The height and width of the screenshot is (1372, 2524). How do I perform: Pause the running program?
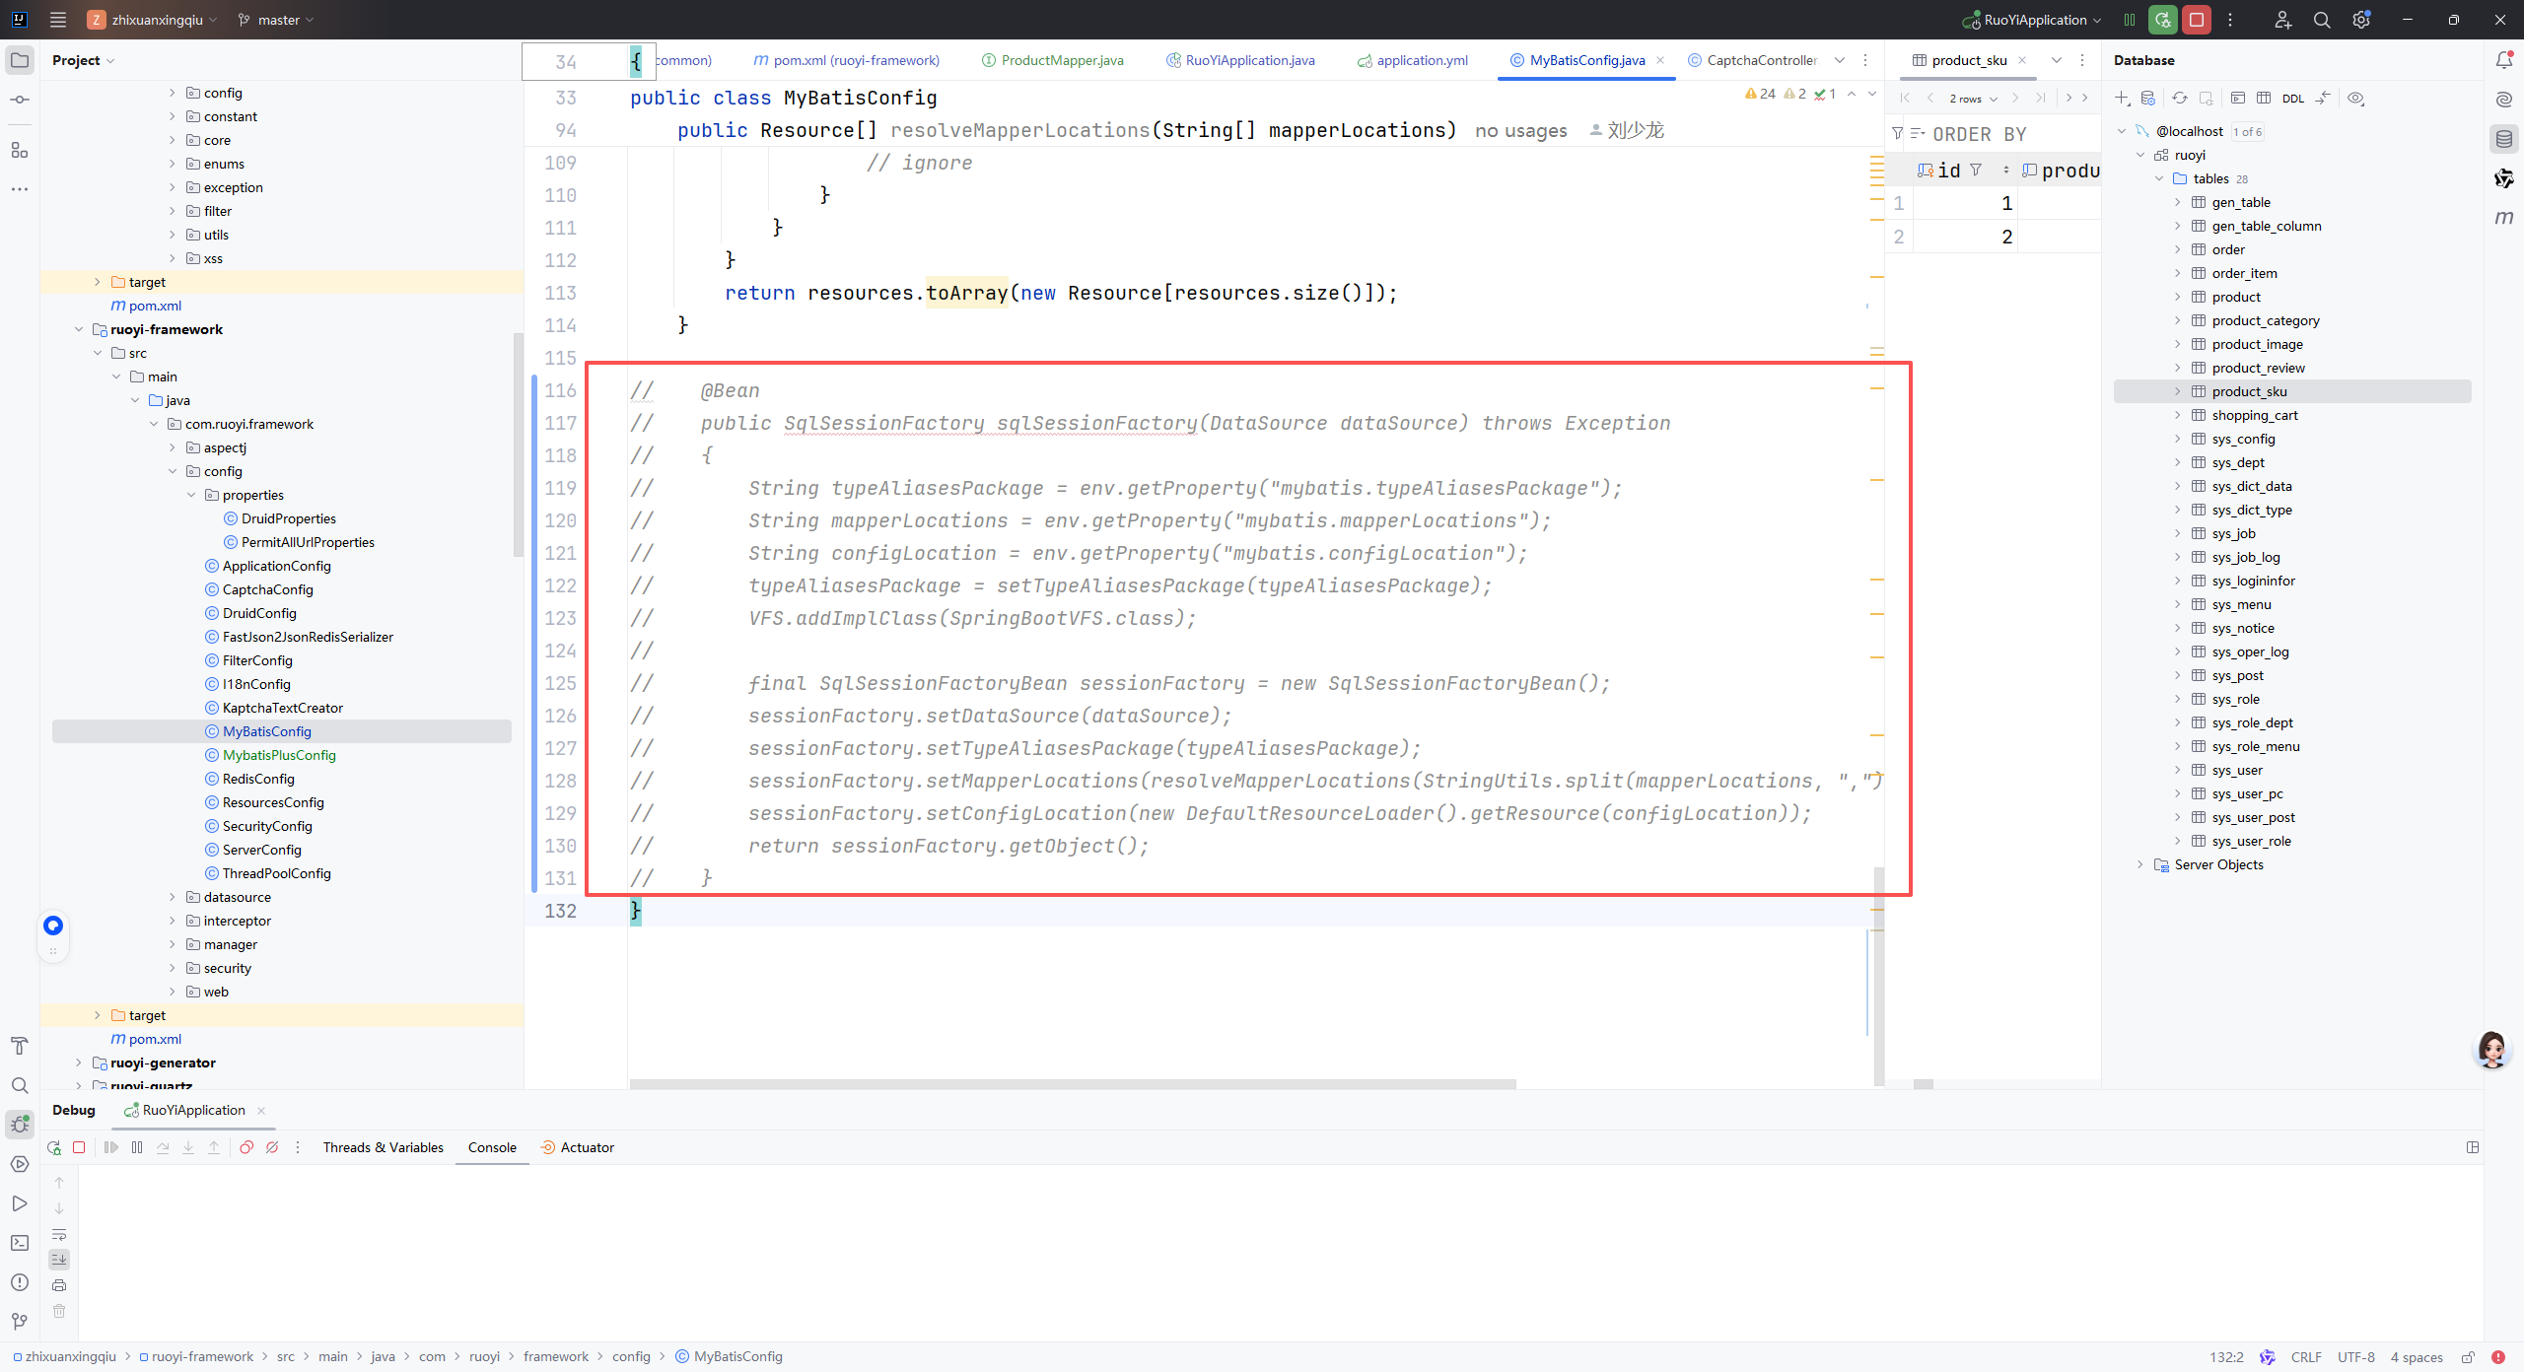pyautogui.click(x=137, y=1147)
